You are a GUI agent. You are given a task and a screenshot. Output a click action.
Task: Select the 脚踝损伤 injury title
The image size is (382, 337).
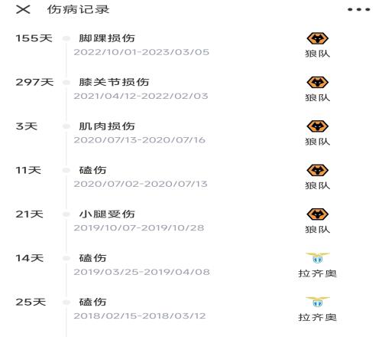[x=107, y=38]
